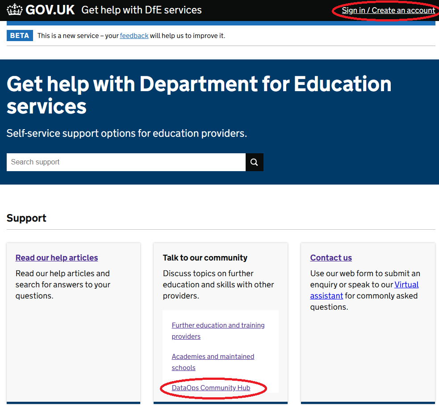Click the Talk to our community heading

pyautogui.click(x=205, y=258)
